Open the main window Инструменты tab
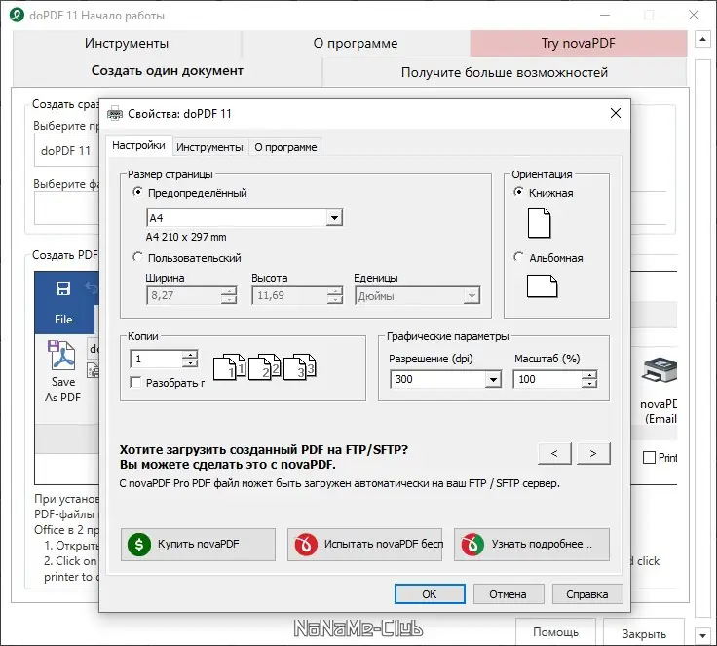The image size is (717, 646). coord(127,44)
